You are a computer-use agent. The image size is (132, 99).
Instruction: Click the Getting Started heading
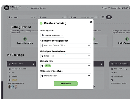click(21, 27)
